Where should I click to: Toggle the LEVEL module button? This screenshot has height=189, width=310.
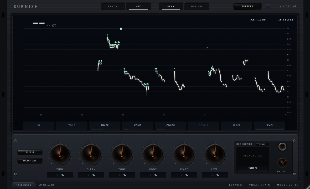(270, 126)
